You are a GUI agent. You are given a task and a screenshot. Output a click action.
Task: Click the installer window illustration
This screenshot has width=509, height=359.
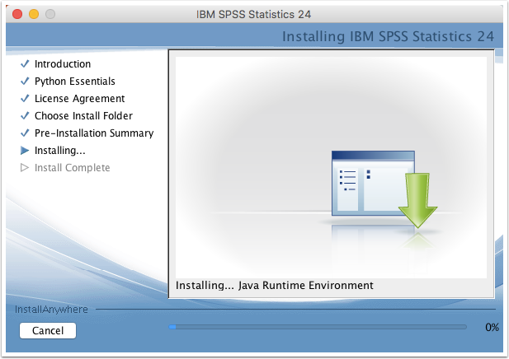pos(373,183)
